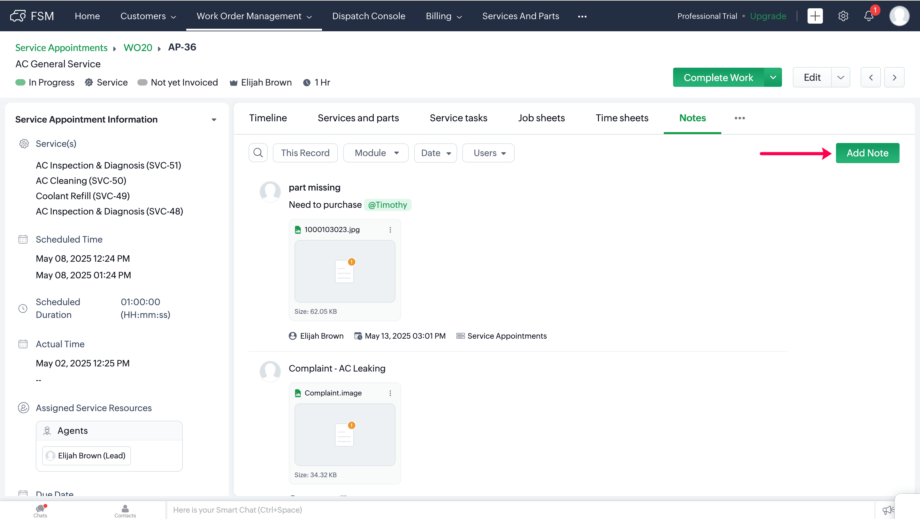Viewport: 920px width, 519px height.
Task: Expand the Module filter dropdown
Action: tap(376, 153)
